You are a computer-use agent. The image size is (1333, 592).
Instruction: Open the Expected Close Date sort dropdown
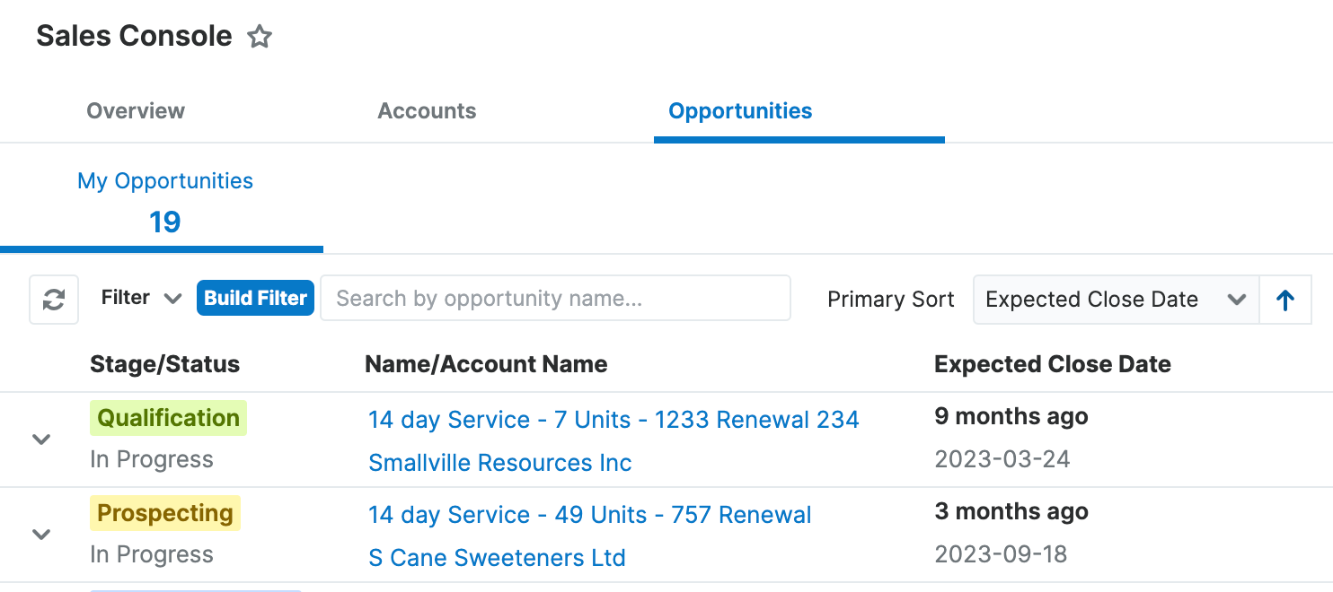(x=1115, y=300)
